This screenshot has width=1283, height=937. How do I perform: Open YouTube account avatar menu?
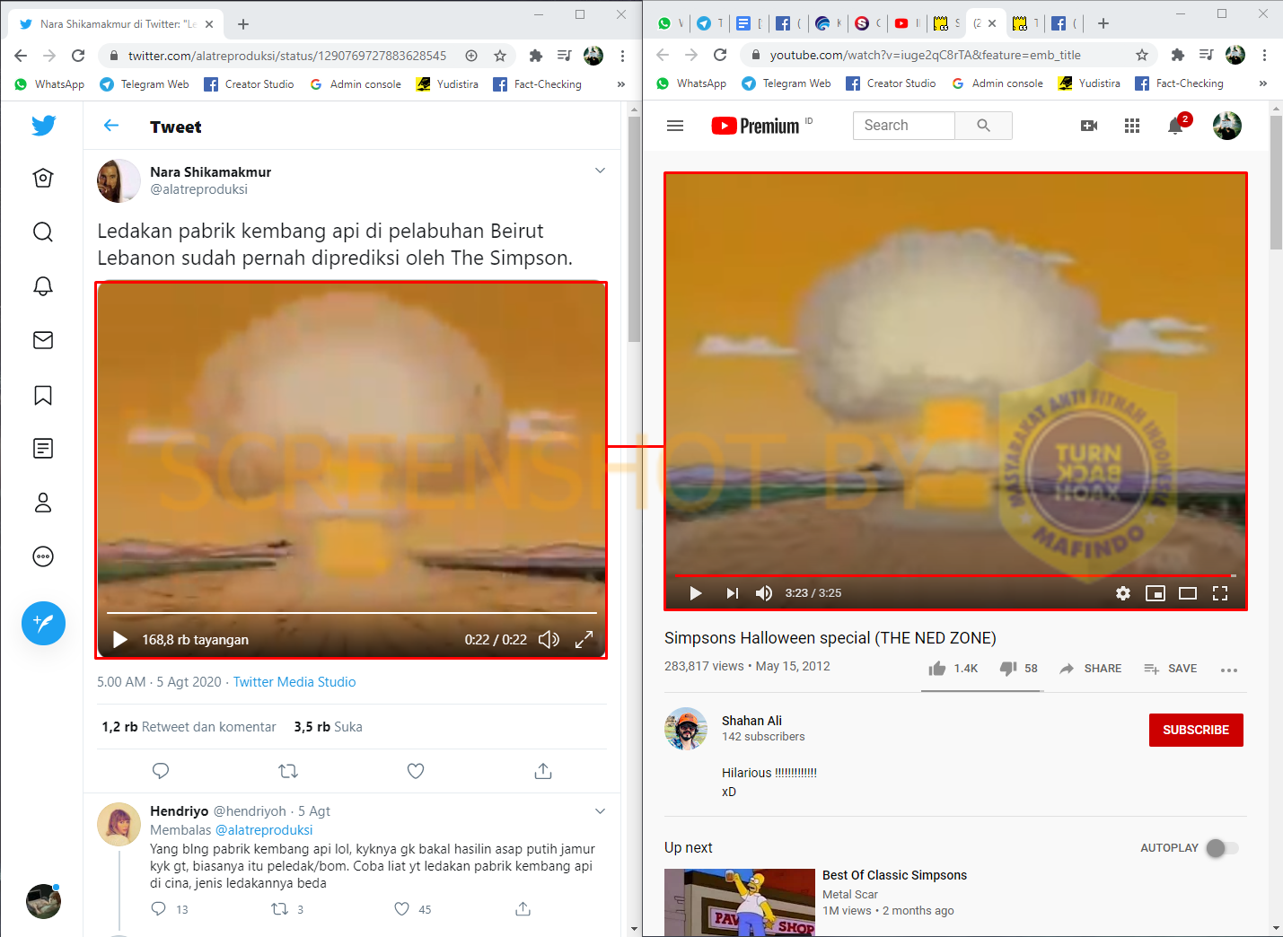pyautogui.click(x=1227, y=126)
